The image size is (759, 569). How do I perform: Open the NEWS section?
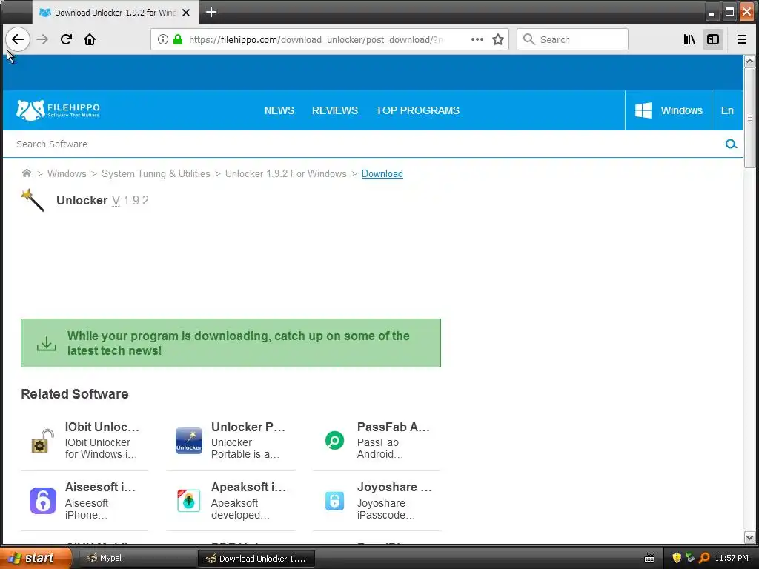tap(279, 110)
